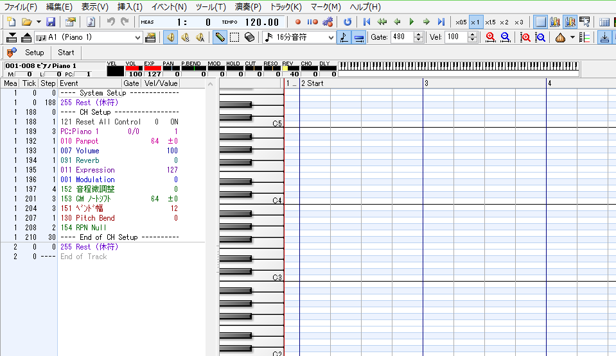
Task: Click the rectangle selection tool
Action: [x=234, y=37]
